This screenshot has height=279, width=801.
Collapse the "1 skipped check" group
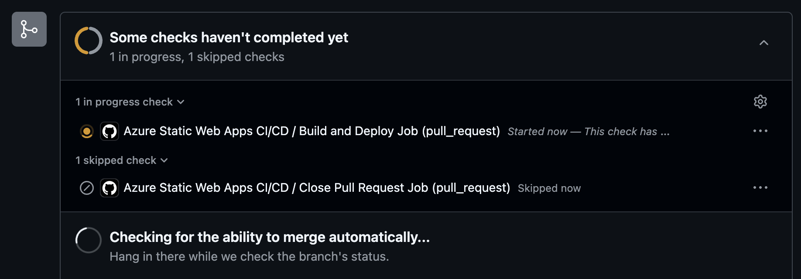pyautogui.click(x=122, y=160)
